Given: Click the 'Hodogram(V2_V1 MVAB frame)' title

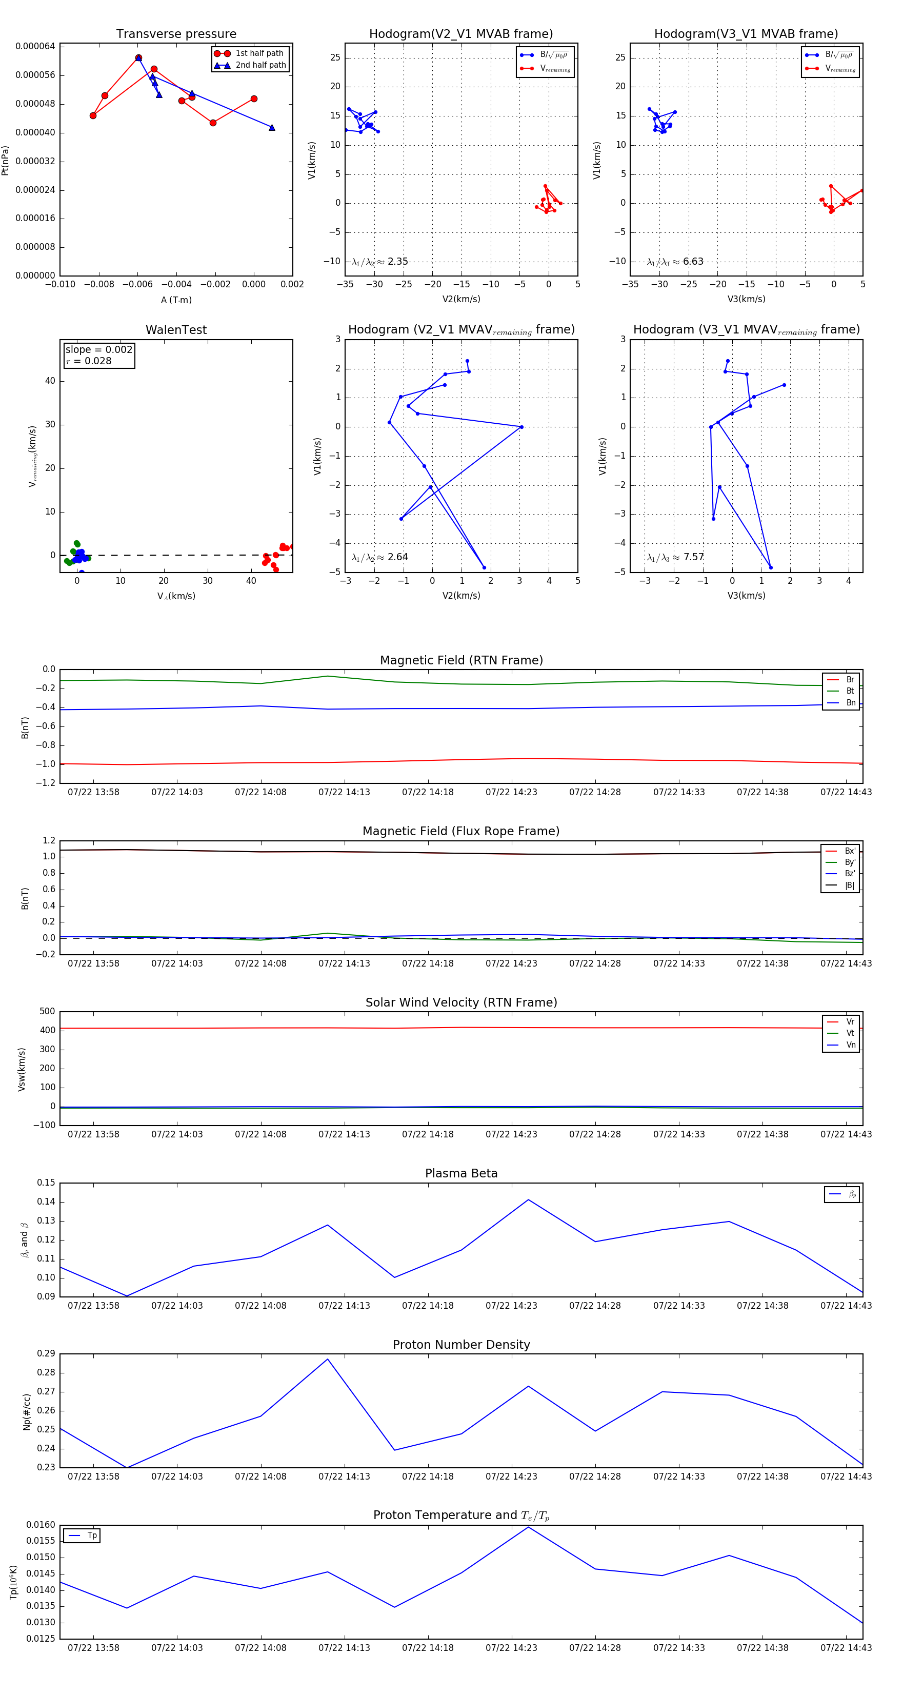Looking at the screenshot, I should click(461, 34).
